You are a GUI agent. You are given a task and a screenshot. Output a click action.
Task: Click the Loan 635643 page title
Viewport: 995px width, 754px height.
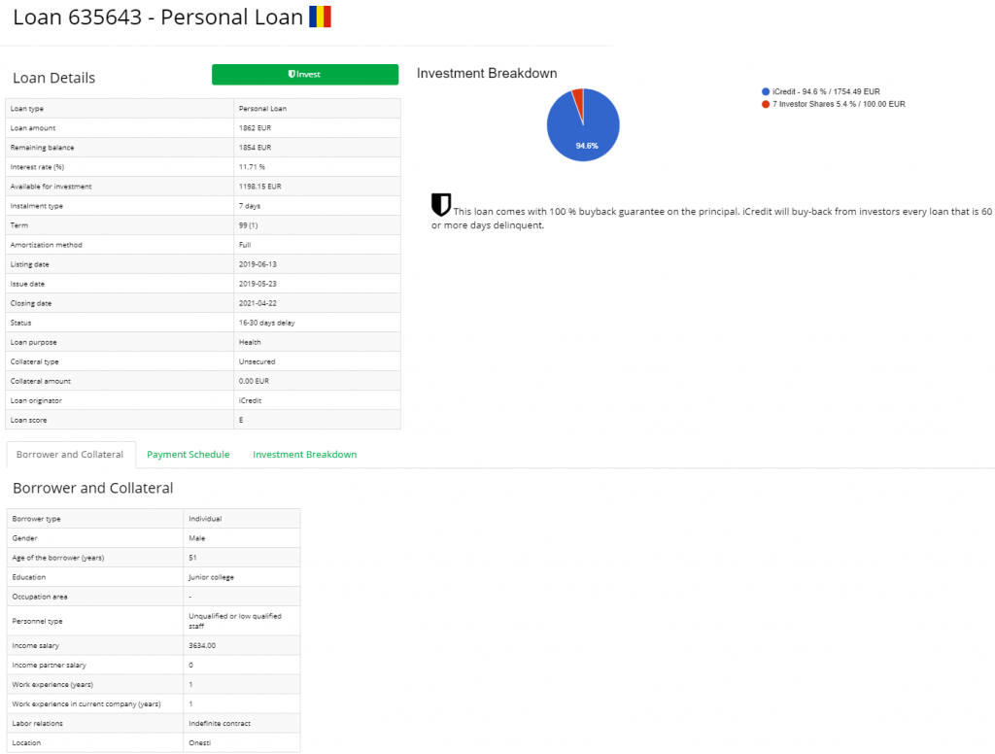point(157,17)
